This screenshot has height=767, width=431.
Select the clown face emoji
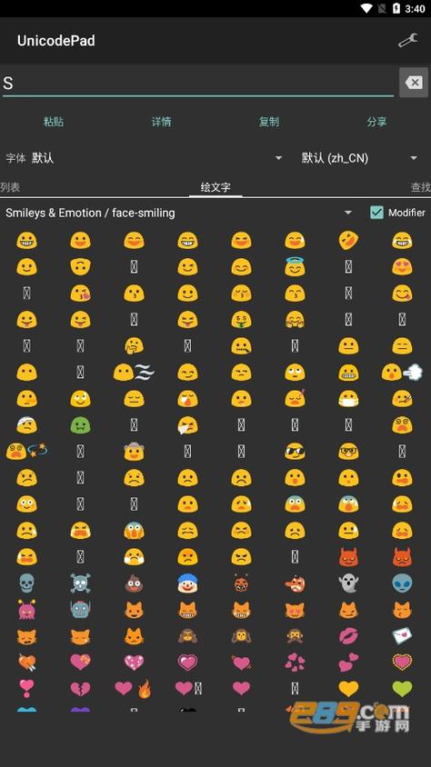(187, 583)
